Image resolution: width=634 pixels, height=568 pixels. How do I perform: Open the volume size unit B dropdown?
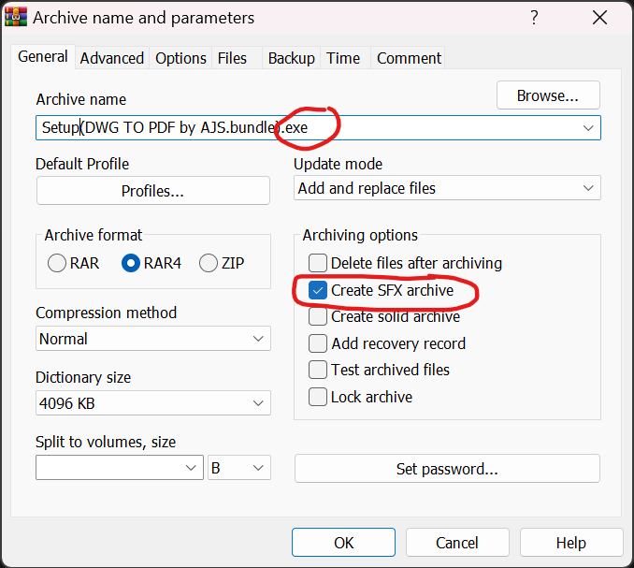(x=239, y=468)
